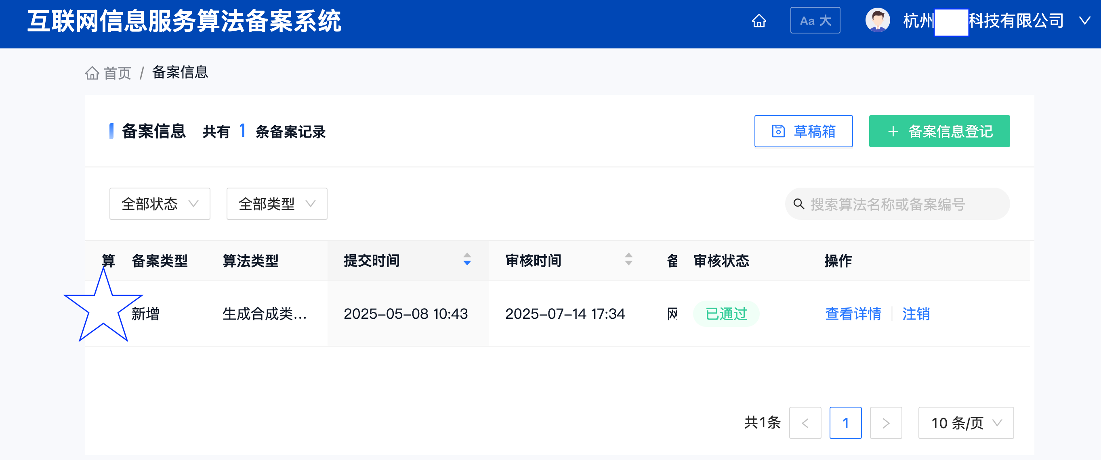Go to next page arrow
The width and height of the screenshot is (1101, 460).
886,423
